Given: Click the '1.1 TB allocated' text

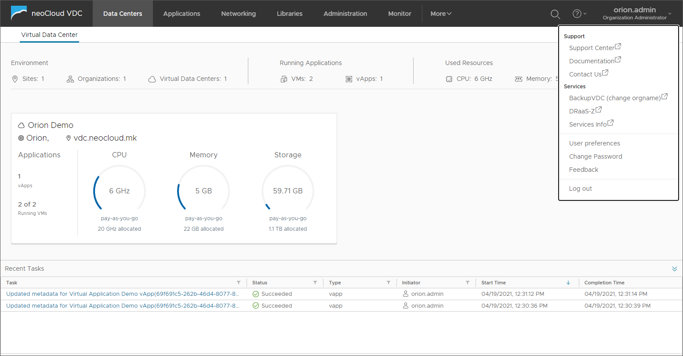Looking at the screenshot, I should (288, 229).
